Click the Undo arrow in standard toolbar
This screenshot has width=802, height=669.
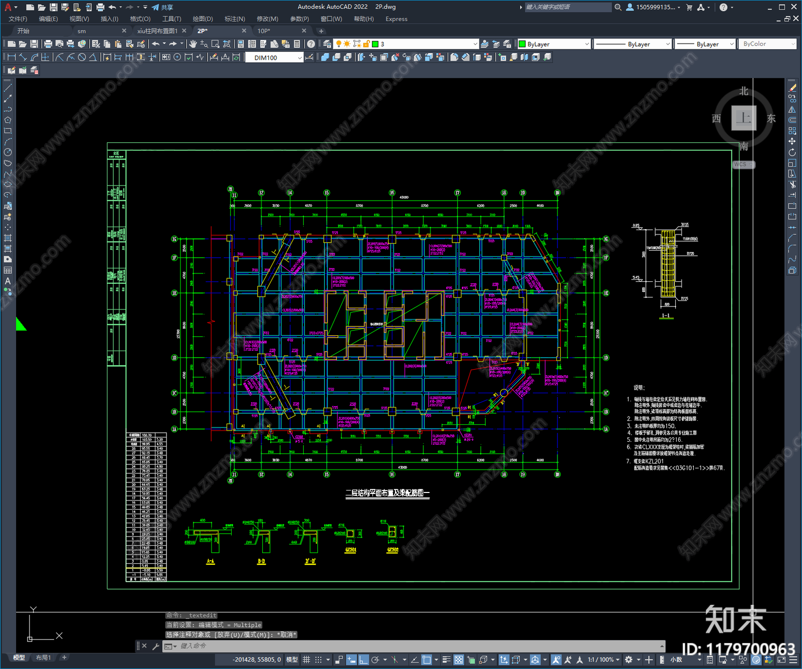coord(156,44)
